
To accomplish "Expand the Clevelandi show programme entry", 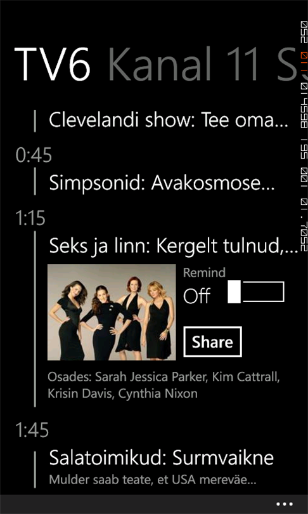I will coord(168,121).
